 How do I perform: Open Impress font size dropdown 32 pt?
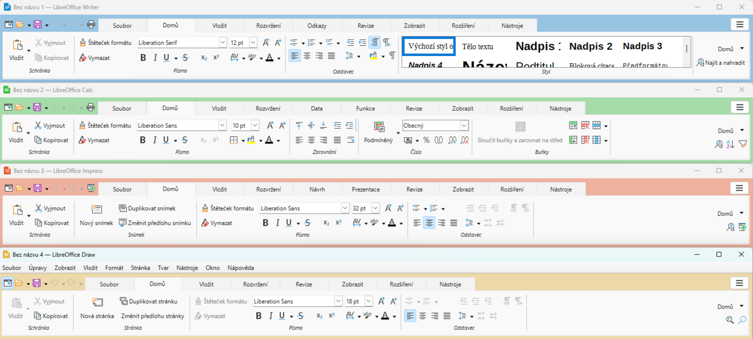(375, 208)
